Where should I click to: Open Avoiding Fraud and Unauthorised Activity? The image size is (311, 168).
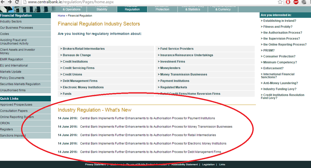pos(25,42)
